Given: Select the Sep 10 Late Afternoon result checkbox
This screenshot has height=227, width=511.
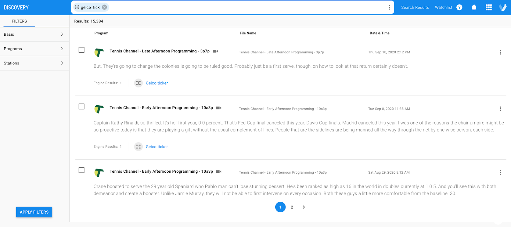Looking at the screenshot, I should (x=81, y=50).
